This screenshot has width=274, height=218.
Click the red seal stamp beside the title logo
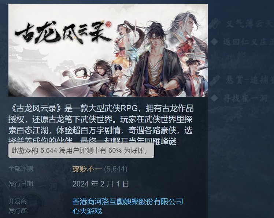point(108,24)
